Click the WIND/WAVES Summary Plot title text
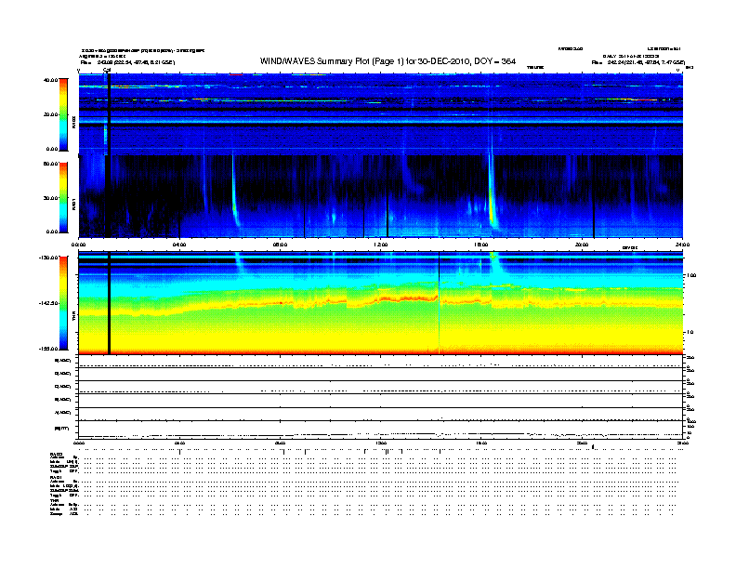This screenshot has width=736, height=569. pos(388,61)
